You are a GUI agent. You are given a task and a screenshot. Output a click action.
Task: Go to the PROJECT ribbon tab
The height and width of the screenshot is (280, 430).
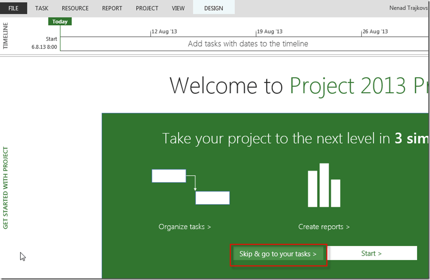[147, 8]
